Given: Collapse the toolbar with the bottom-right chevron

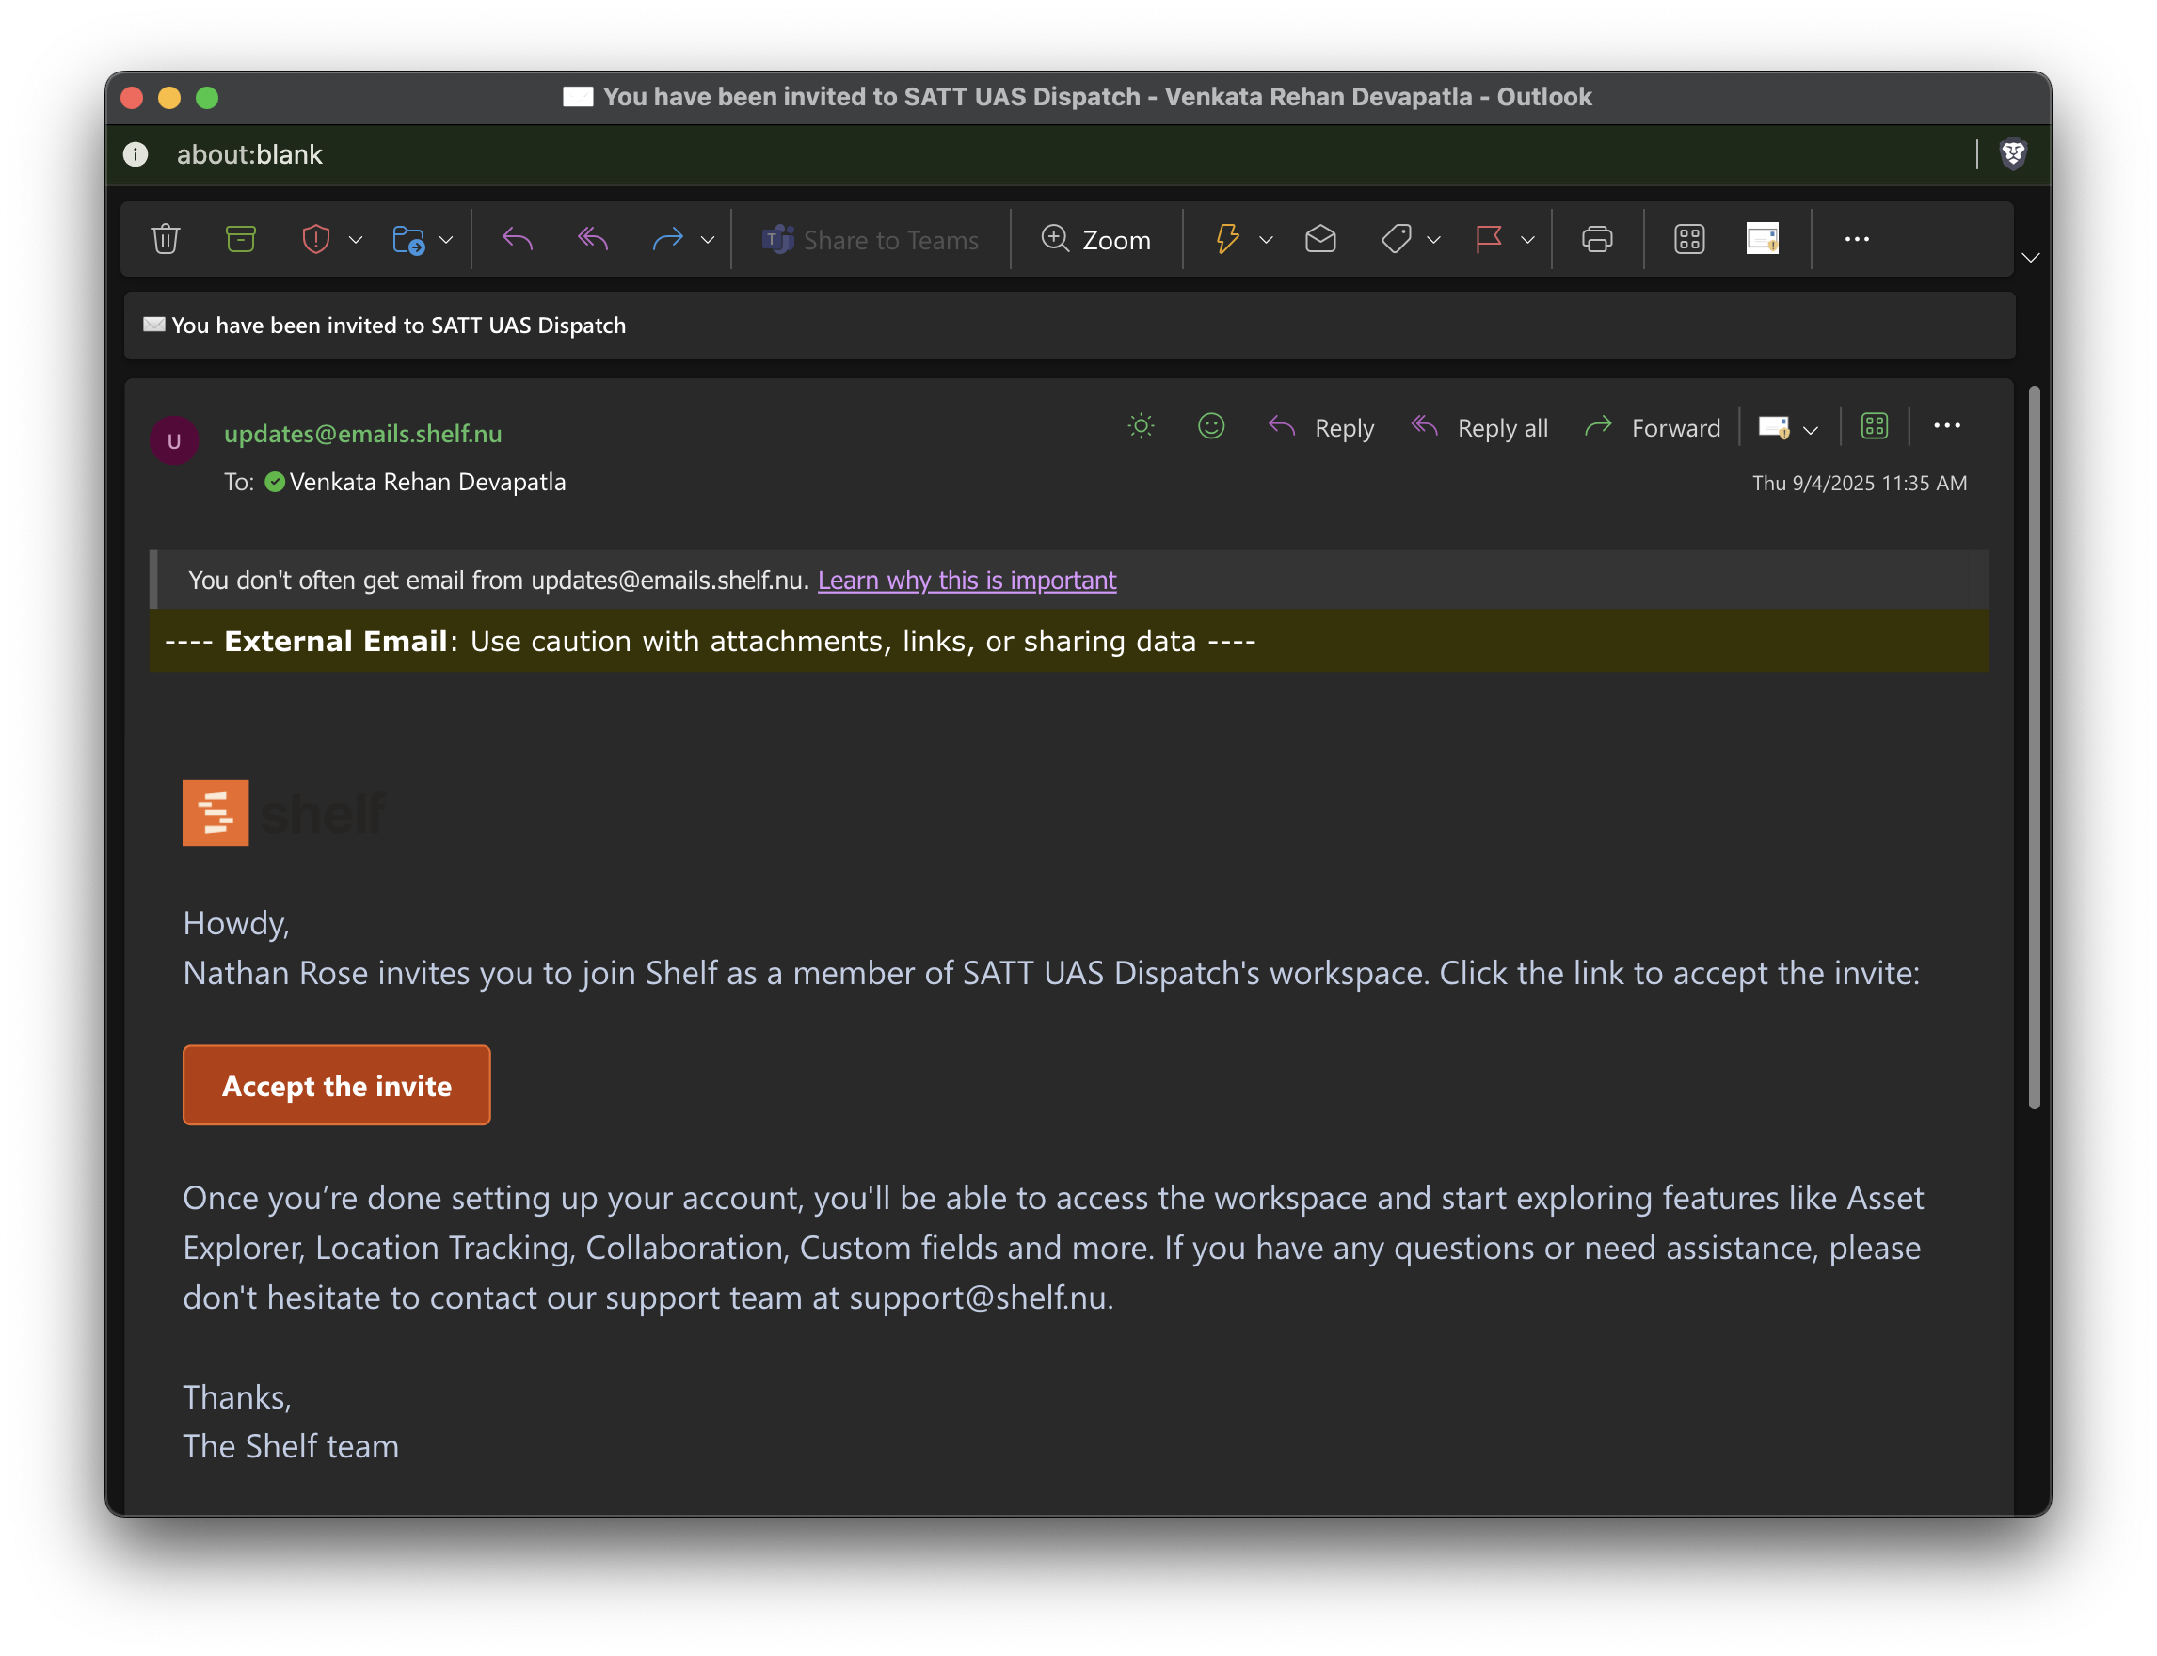Looking at the screenshot, I should [x=2030, y=258].
